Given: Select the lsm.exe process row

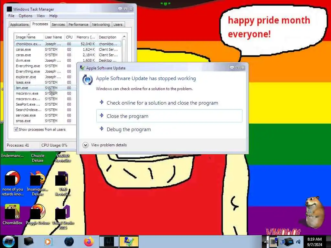Looking at the screenshot, I should (x=45, y=88).
